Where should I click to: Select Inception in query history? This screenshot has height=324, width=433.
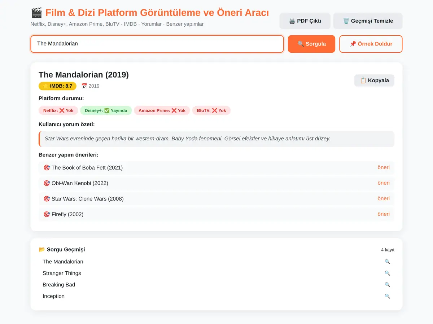[x=53, y=296]
